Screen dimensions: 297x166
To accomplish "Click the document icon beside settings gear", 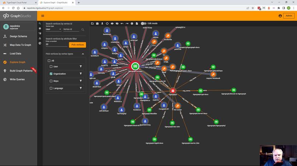I will pos(137,23).
